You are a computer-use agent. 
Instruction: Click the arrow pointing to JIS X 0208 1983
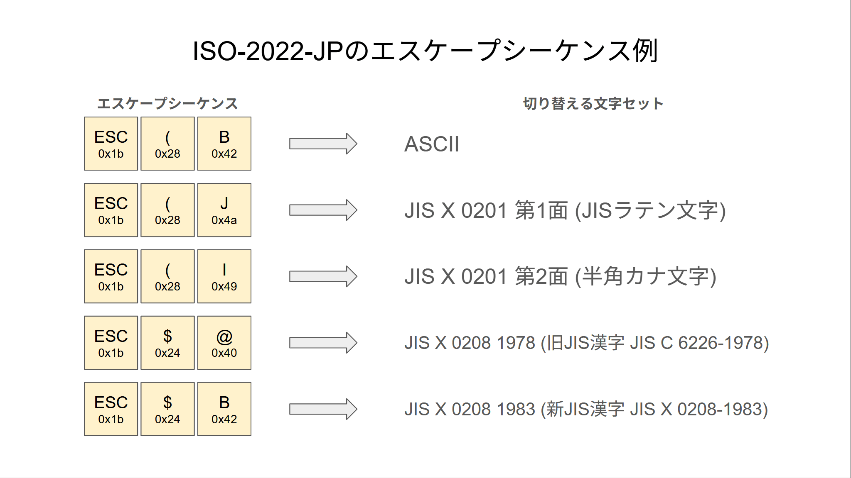coord(323,409)
